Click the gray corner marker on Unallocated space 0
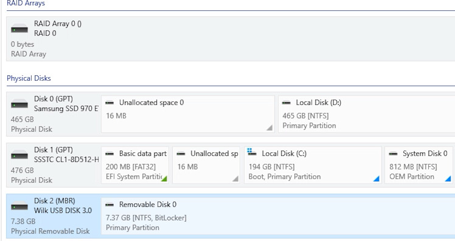The height and width of the screenshot is (241, 455). click(269, 127)
